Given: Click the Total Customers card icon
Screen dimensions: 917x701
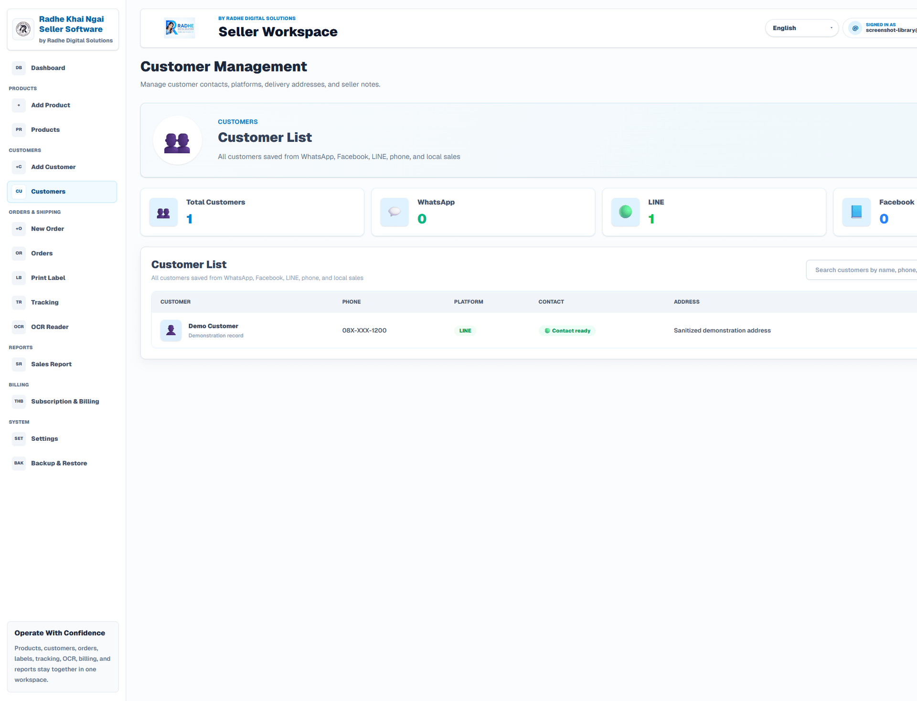Looking at the screenshot, I should pyautogui.click(x=163, y=212).
